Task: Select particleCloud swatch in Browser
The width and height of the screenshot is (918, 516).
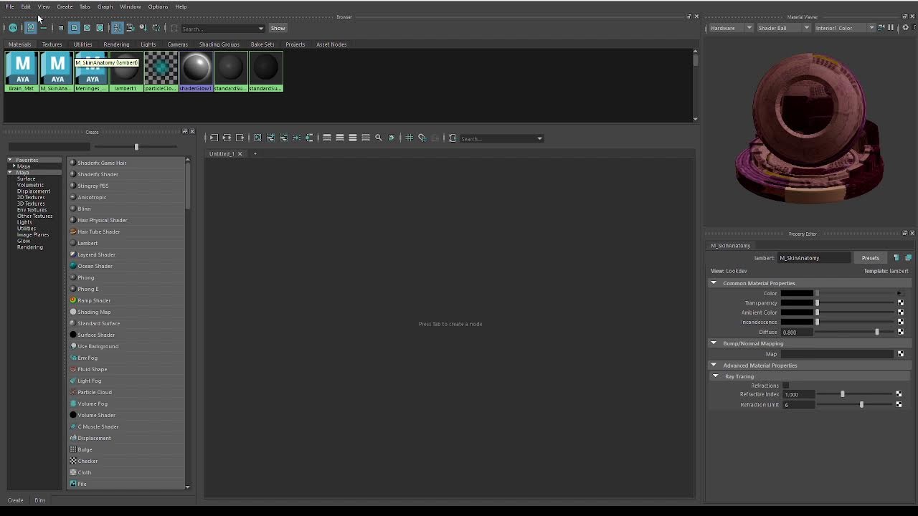Action: 161,71
